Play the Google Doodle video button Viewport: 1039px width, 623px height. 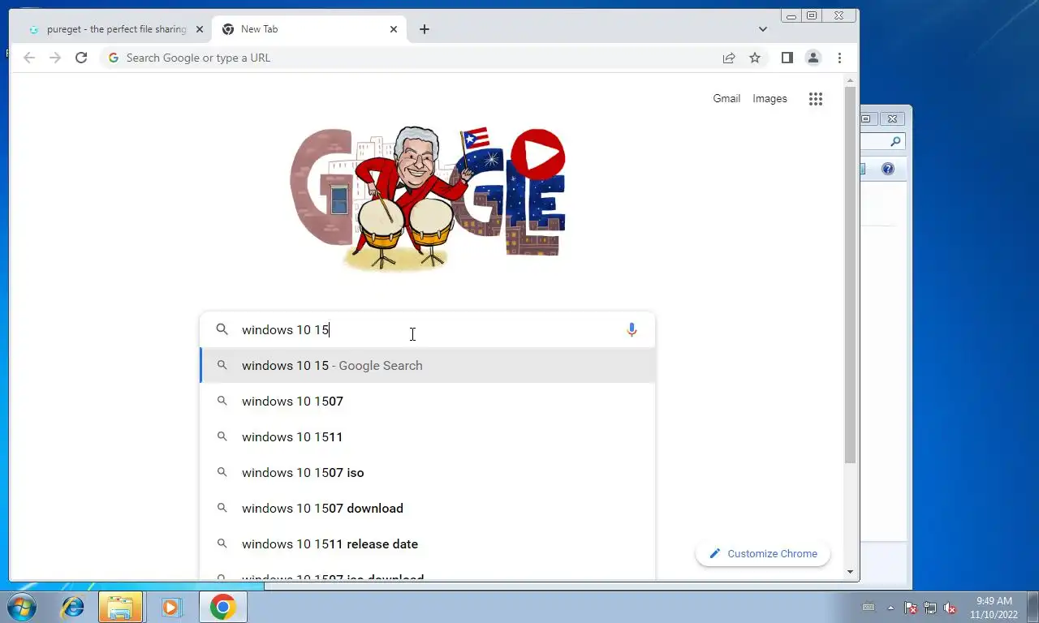tap(538, 153)
